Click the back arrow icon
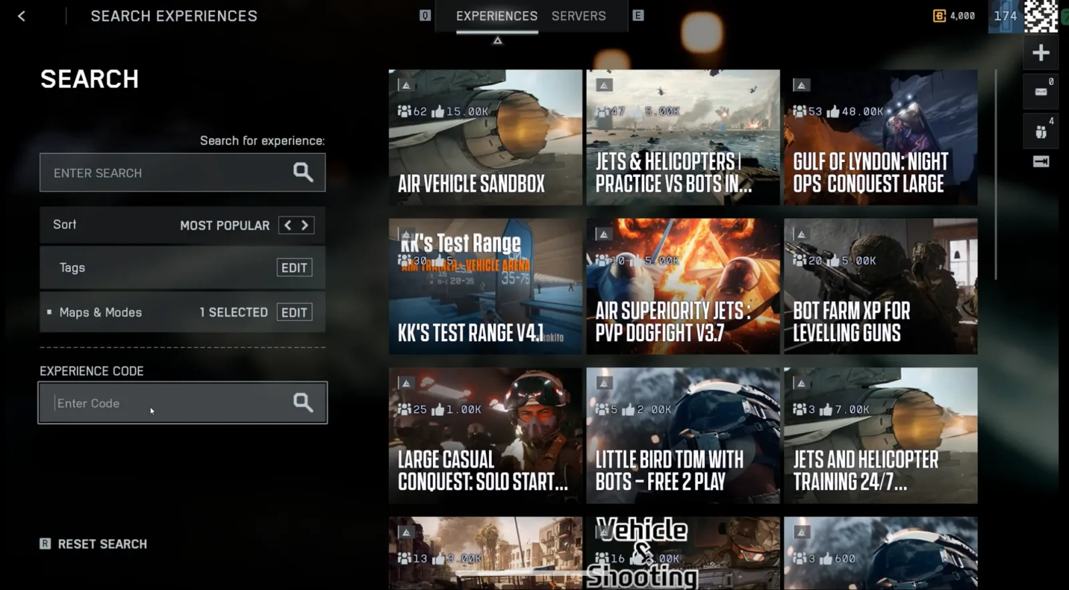The image size is (1069, 590). [x=21, y=16]
